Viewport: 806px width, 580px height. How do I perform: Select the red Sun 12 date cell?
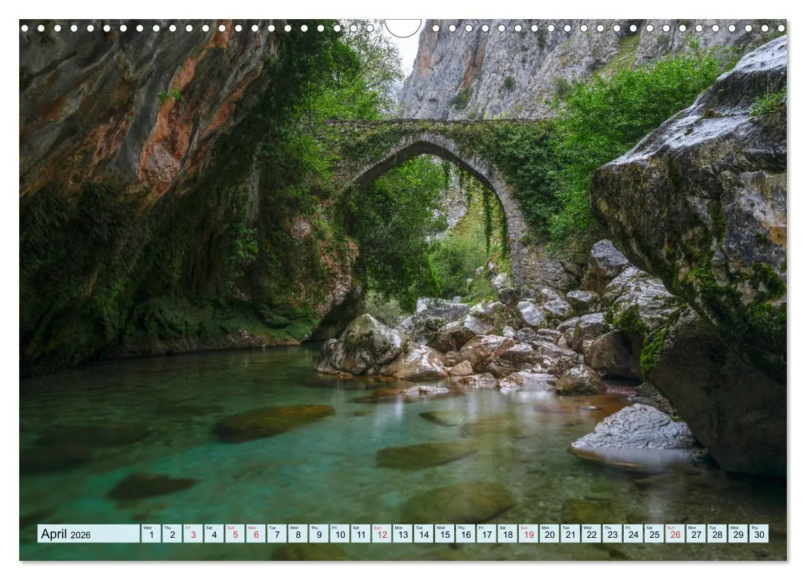click(x=382, y=534)
